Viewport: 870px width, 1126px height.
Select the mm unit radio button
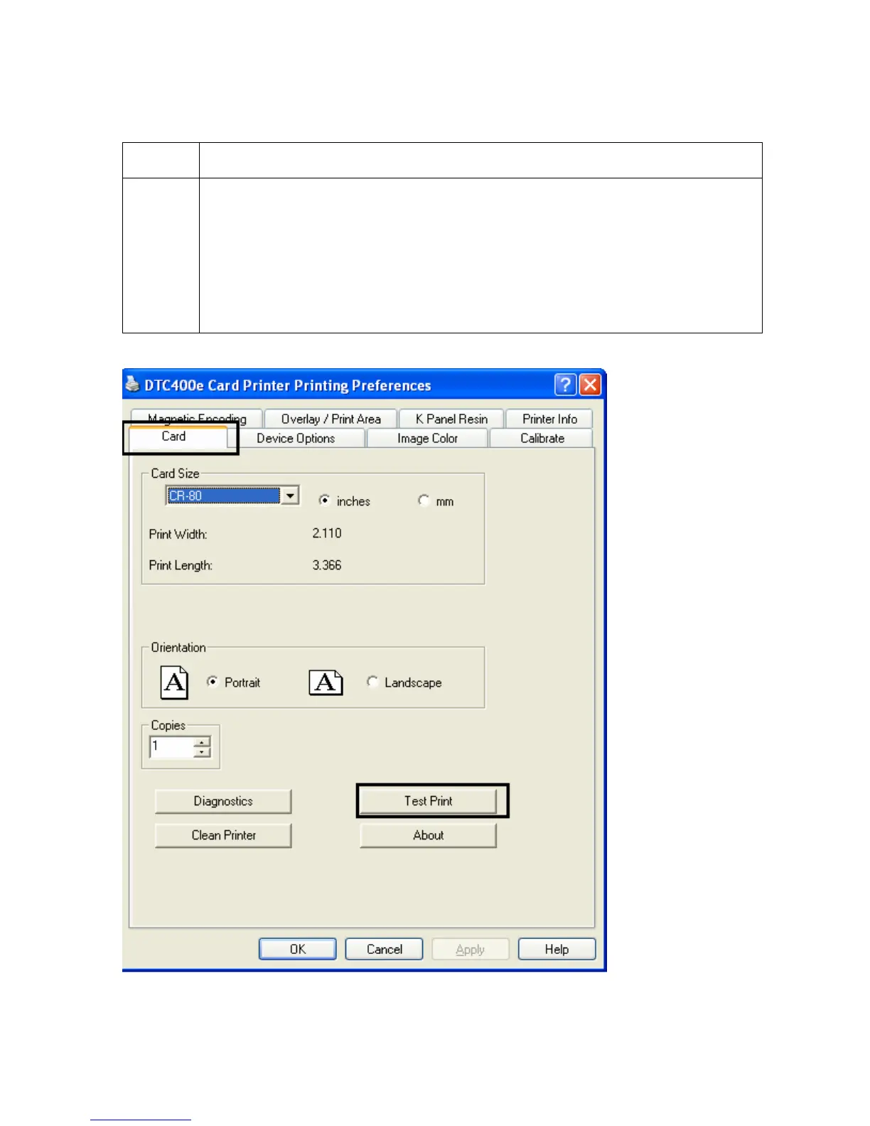(424, 500)
